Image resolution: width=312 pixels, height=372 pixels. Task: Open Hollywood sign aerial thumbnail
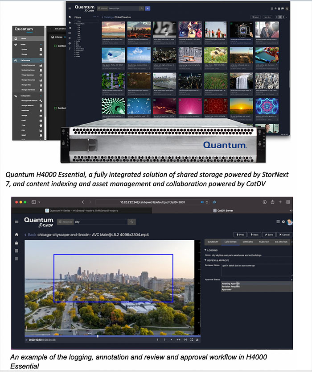click(x=241, y=55)
